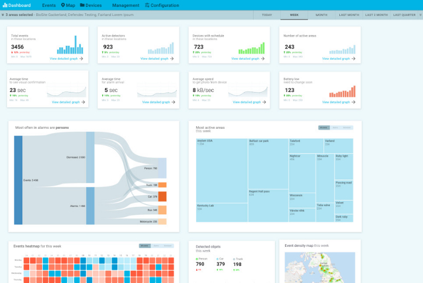The height and width of the screenshot is (283, 423).
Task: Click the Dark ruby treemap block
Action: coord(344,218)
